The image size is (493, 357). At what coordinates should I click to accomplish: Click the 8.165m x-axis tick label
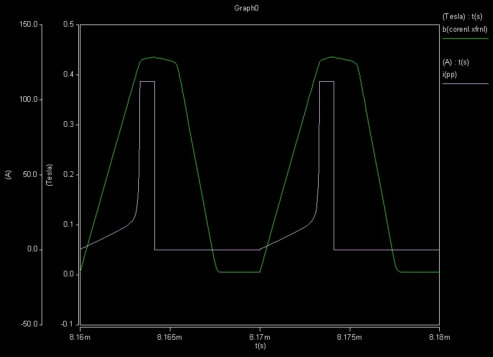click(x=170, y=338)
